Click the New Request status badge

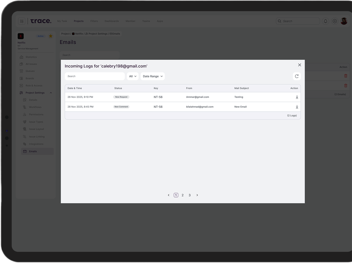click(x=121, y=97)
